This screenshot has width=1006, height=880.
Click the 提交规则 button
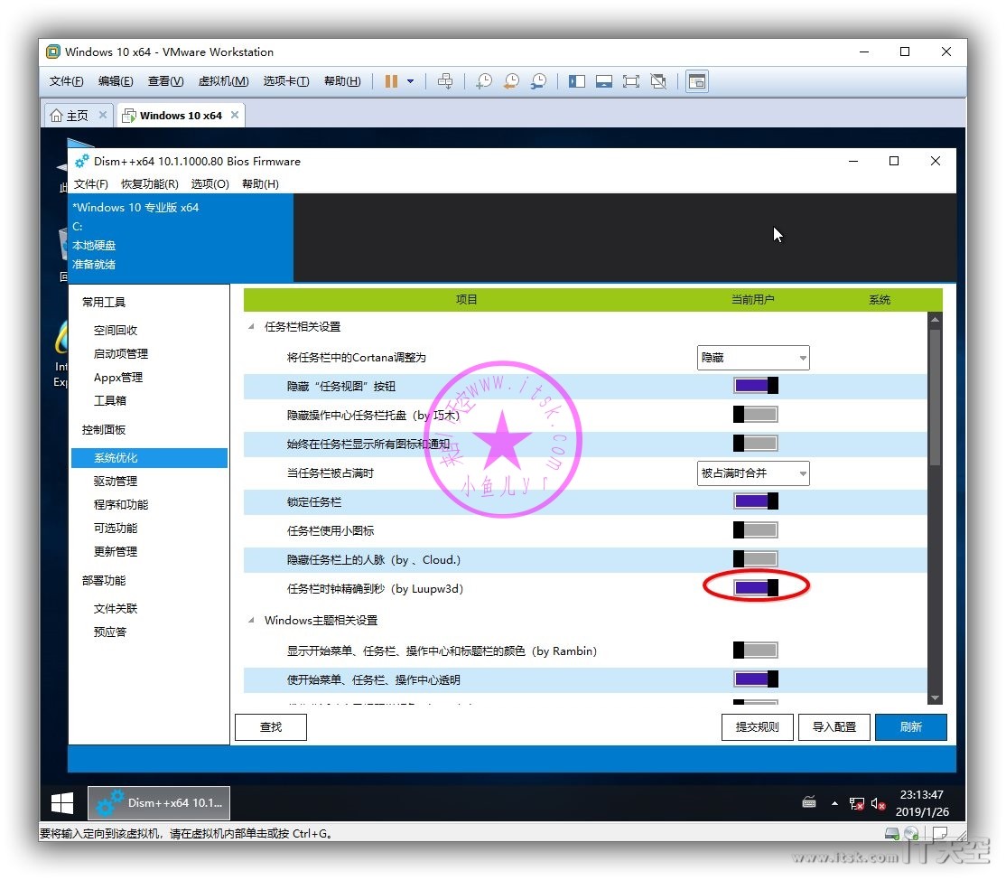pos(757,727)
